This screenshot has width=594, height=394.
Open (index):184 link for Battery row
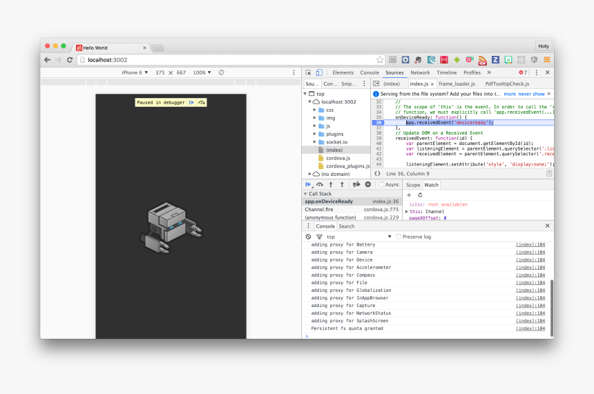[530, 244]
